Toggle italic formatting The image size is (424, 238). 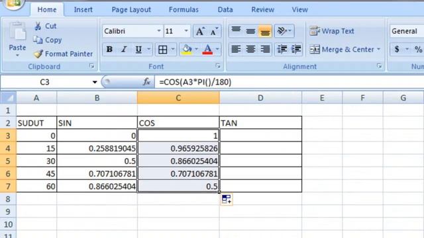point(124,50)
